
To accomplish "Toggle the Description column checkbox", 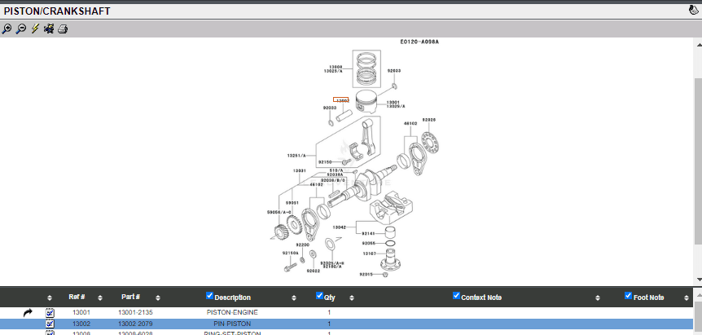I will coord(210,296).
